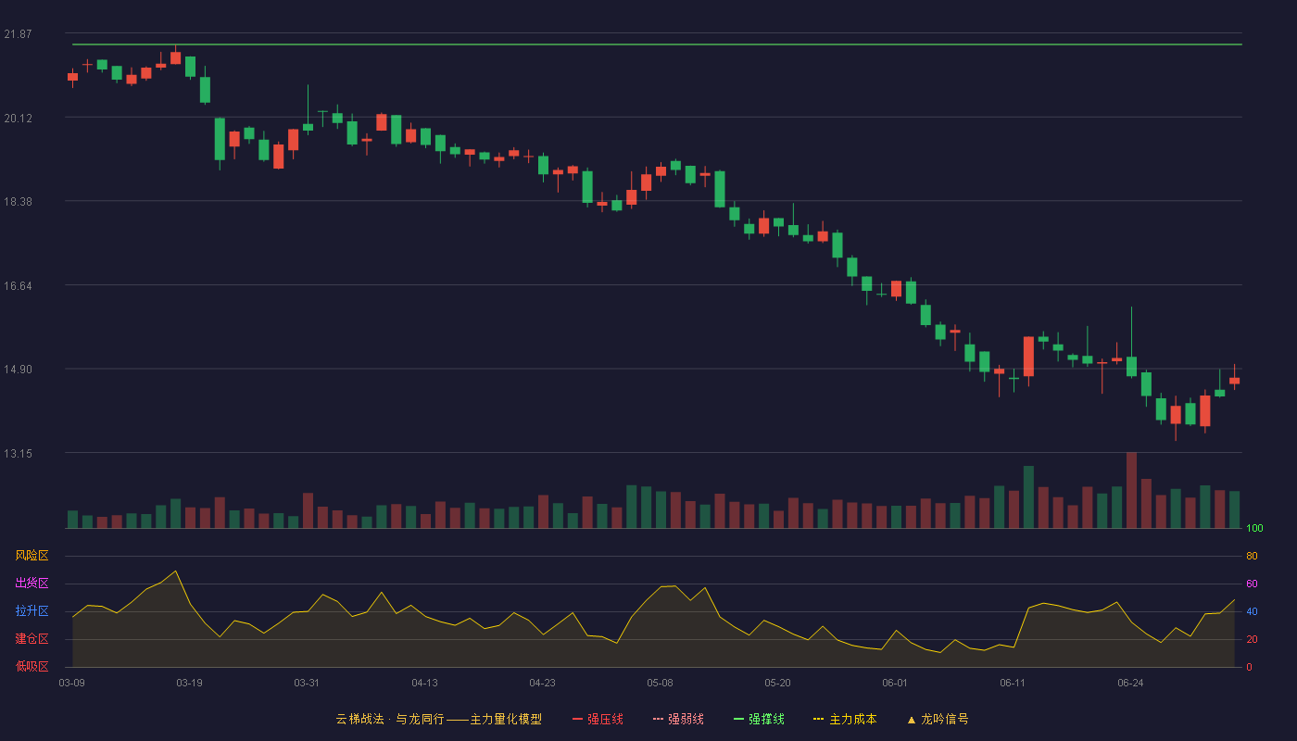Click the 03-19 date label
The height and width of the screenshot is (741, 1297).
[x=190, y=683]
